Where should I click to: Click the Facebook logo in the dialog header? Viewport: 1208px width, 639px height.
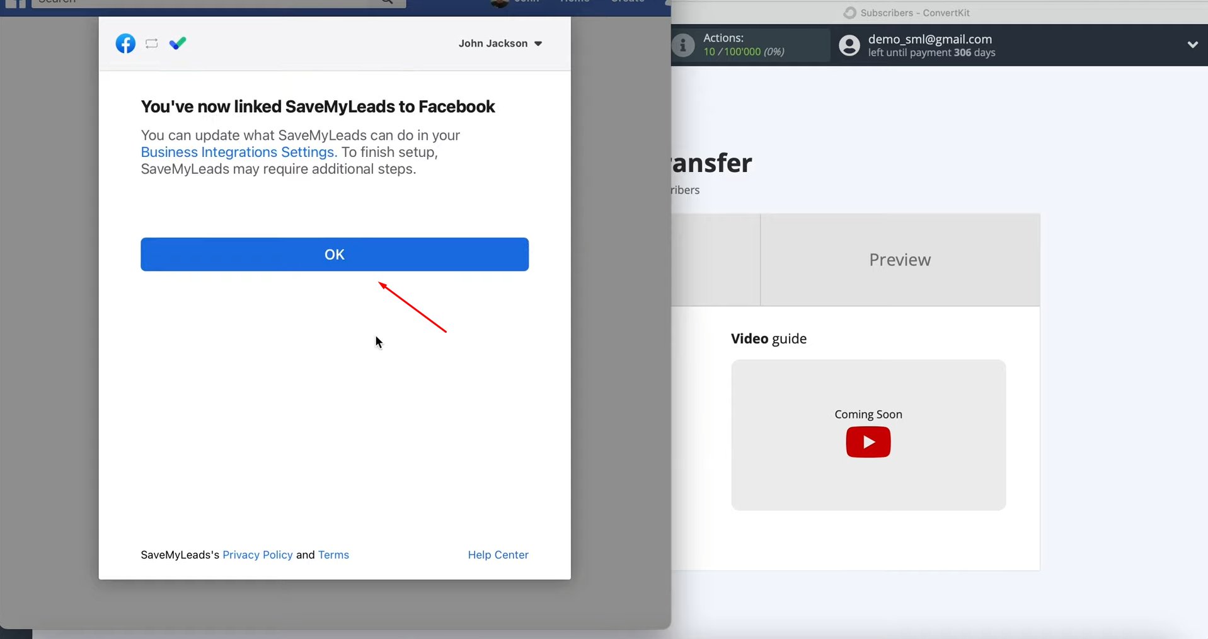click(x=125, y=43)
